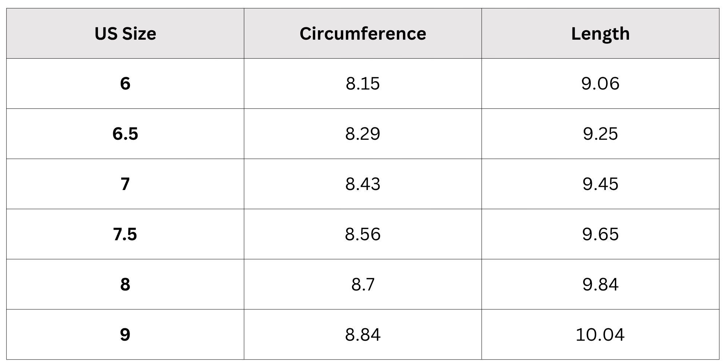Click the circumference value 8.56
The height and width of the screenshot is (364, 728).
tap(363, 234)
